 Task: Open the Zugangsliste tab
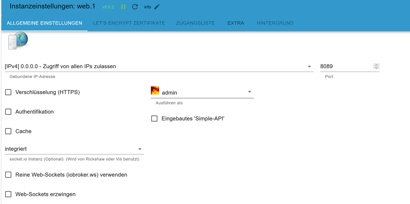(x=195, y=23)
